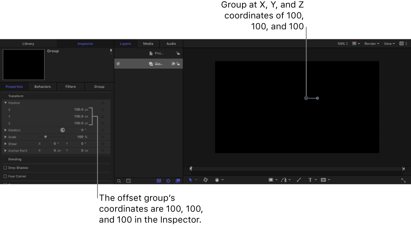Click the Rotation keyframe diamond
Screen dimensions: 411x227
103,130
